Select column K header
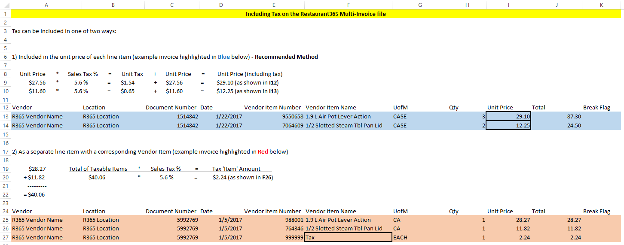The height and width of the screenshot is (245, 624). [601, 5]
